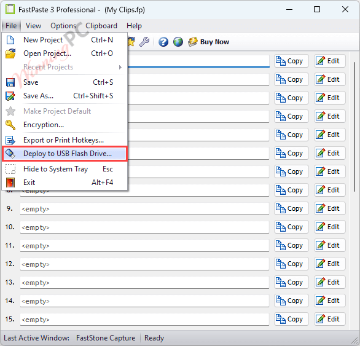Click the 'Last Active Window:' status label
Viewport: 360px width, 346px height.
[36, 338]
